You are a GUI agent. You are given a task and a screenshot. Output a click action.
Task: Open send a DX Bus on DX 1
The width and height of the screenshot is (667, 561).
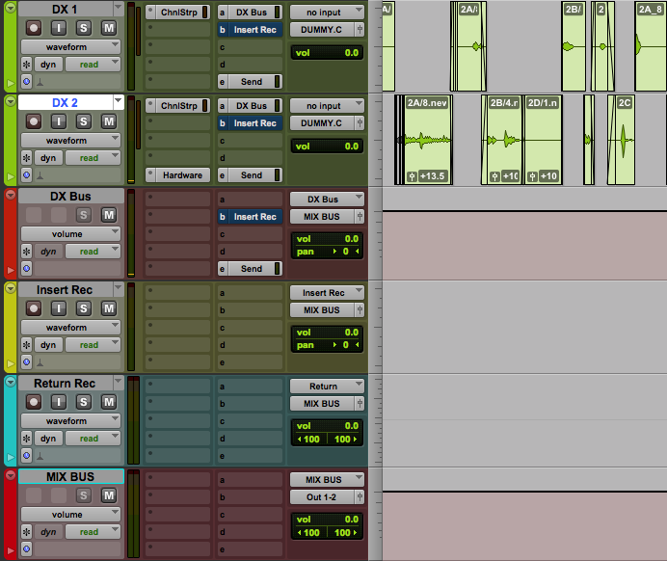(252, 13)
